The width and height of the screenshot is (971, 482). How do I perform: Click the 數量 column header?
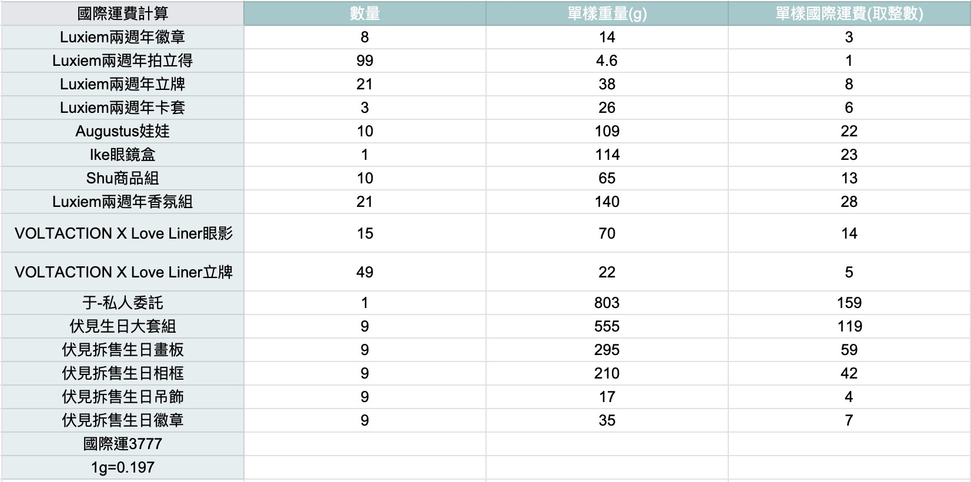tap(364, 14)
